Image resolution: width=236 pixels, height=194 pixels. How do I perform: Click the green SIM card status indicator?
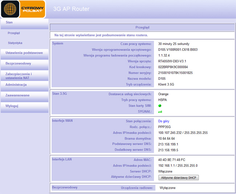(x=160, y=106)
